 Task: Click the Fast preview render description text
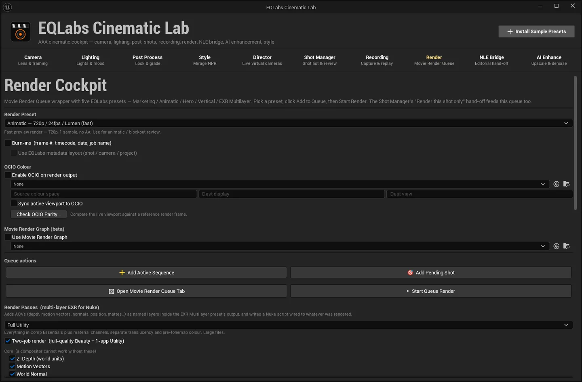click(82, 132)
